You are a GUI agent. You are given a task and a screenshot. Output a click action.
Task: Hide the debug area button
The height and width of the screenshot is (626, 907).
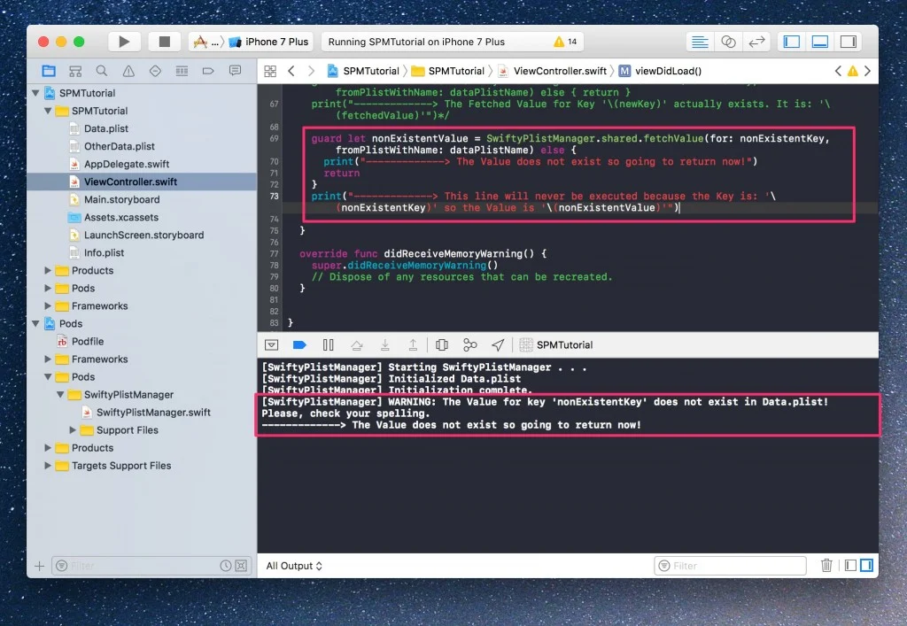click(x=271, y=345)
